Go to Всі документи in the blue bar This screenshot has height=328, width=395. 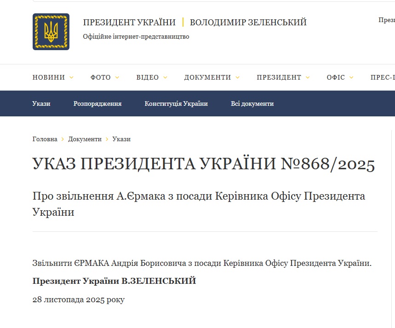[252, 104]
